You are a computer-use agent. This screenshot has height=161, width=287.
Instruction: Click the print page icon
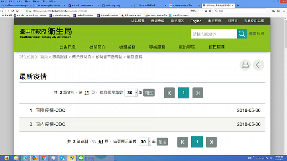[245, 65]
